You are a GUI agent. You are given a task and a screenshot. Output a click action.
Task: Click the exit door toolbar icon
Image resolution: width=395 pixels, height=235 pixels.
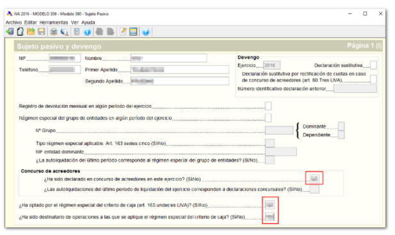[x=10, y=32]
